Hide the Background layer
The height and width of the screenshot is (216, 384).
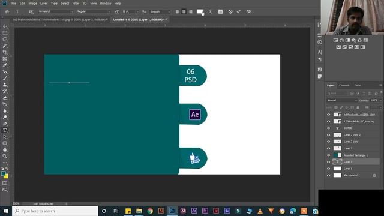(329, 175)
